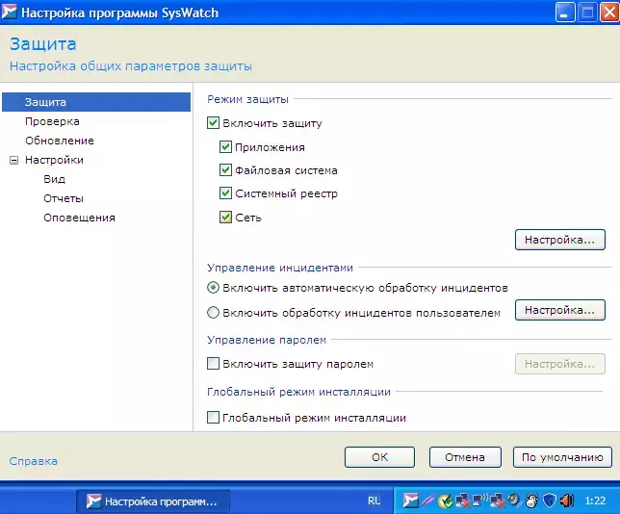The image size is (620, 514).
Task: Click the 'Режим защиты' section heading
Action: (x=248, y=99)
